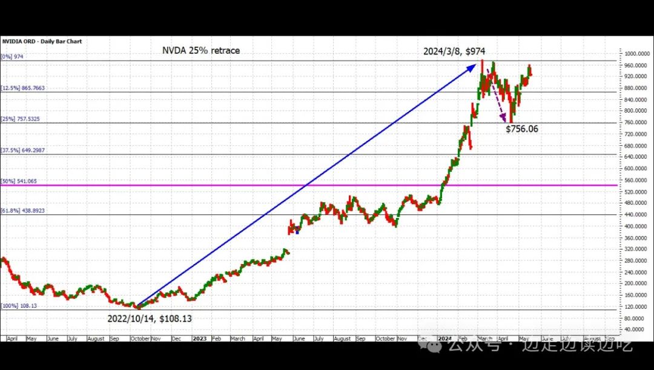Click the 2023 year marker on time axis
654x370 pixels.
pos(200,339)
